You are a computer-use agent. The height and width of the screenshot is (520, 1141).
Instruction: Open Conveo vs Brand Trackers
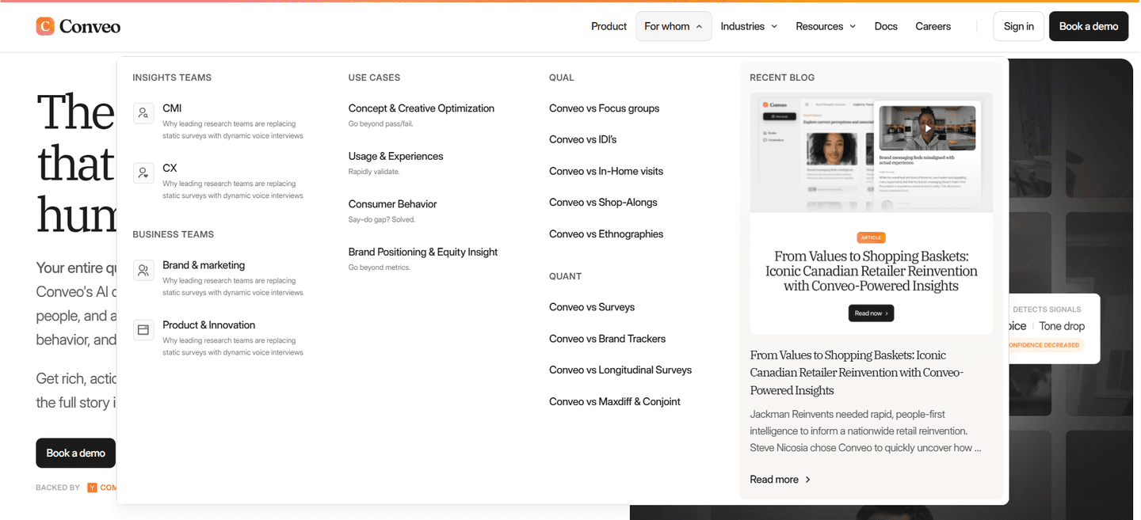pos(608,339)
